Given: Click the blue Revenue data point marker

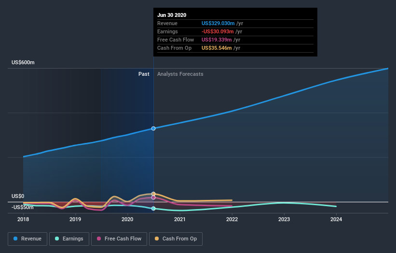Looking at the screenshot, I should pos(153,128).
